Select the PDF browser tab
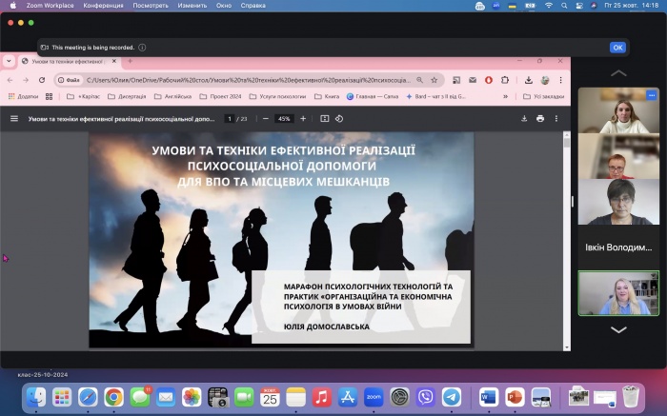The height and width of the screenshot is (416, 667). 69,61
